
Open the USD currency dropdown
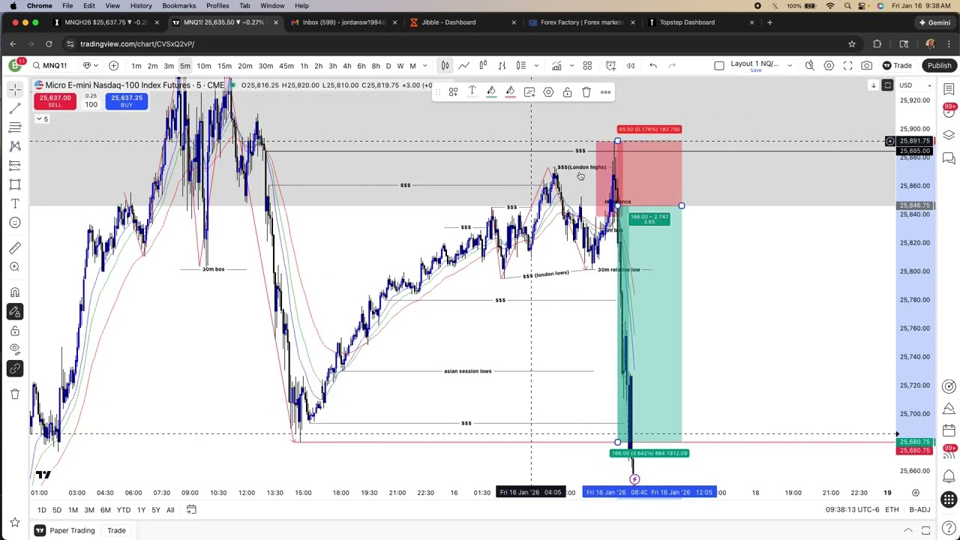[915, 85]
